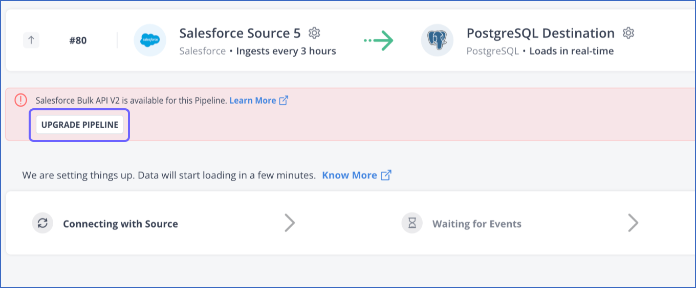696x288 pixels.
Task: Select the Waiting for Events step
Action: coord(477,224)
